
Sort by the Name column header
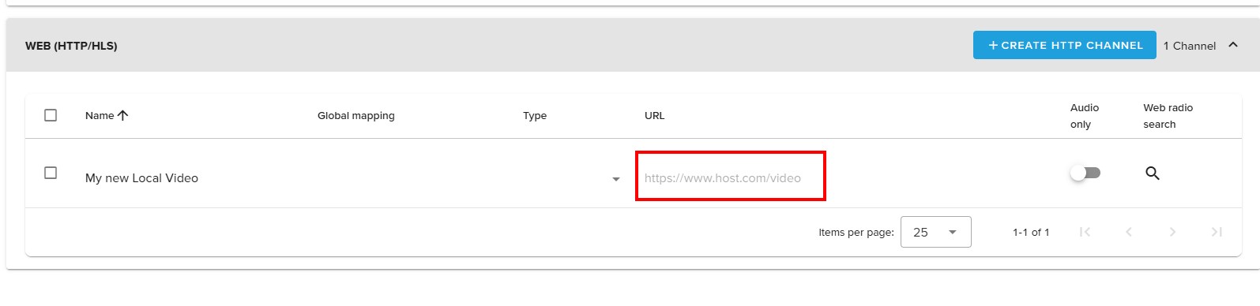click(x=100, y=115)
